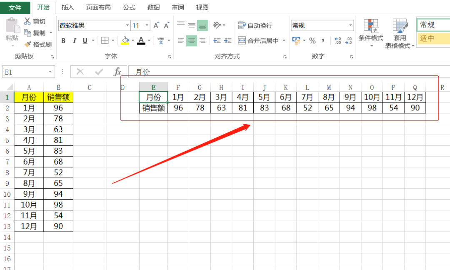Click the text orientation icon
The width and height of the screenshot is (450, 270).
pos(217,25)
